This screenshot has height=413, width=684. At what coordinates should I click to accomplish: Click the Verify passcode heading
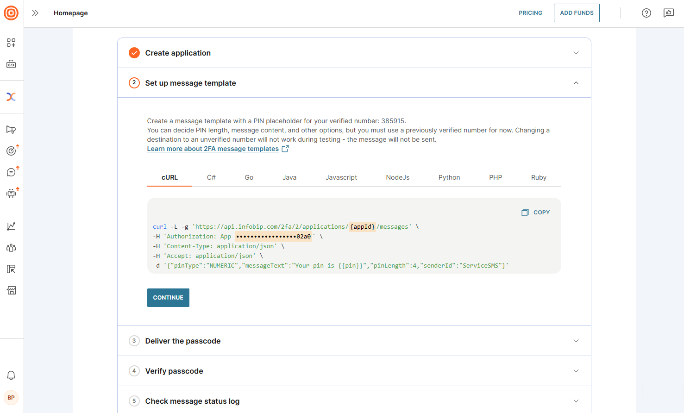[174, 371]
